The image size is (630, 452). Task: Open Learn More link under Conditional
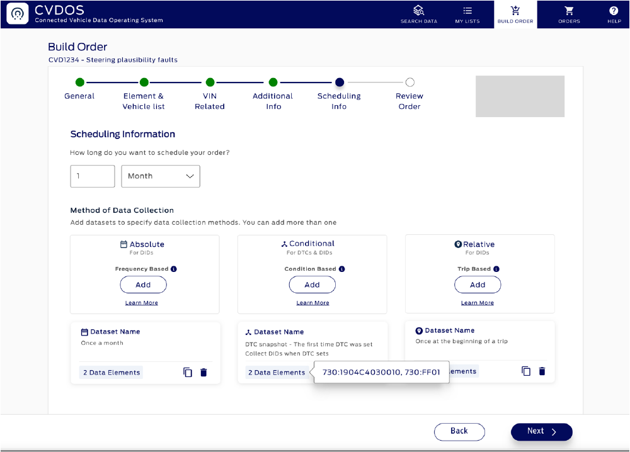pyautogui.click(x=312, y=303)
